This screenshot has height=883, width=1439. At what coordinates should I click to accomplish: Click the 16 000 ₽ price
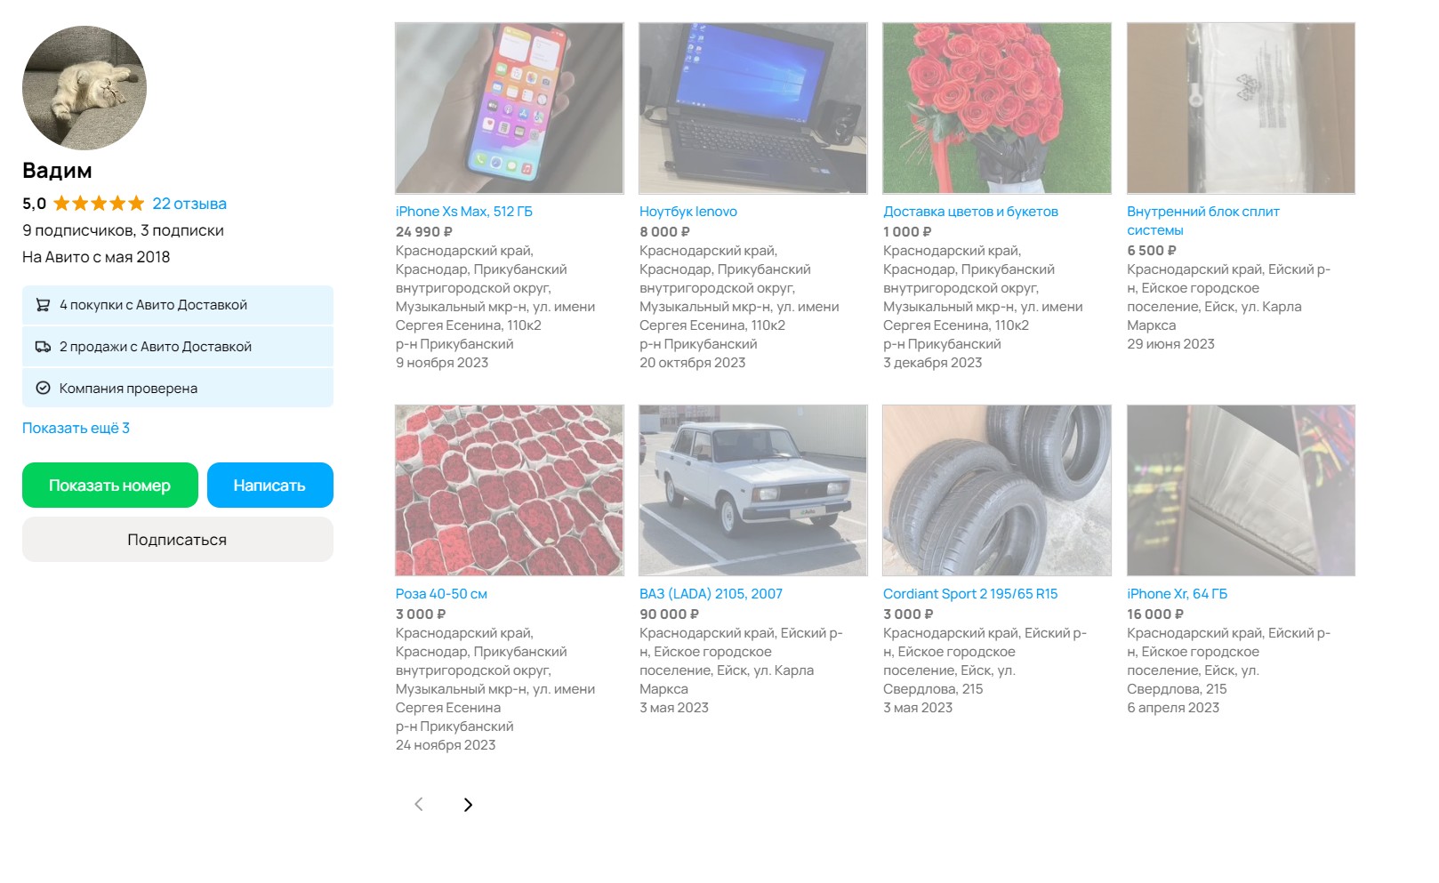point(1155,614)
